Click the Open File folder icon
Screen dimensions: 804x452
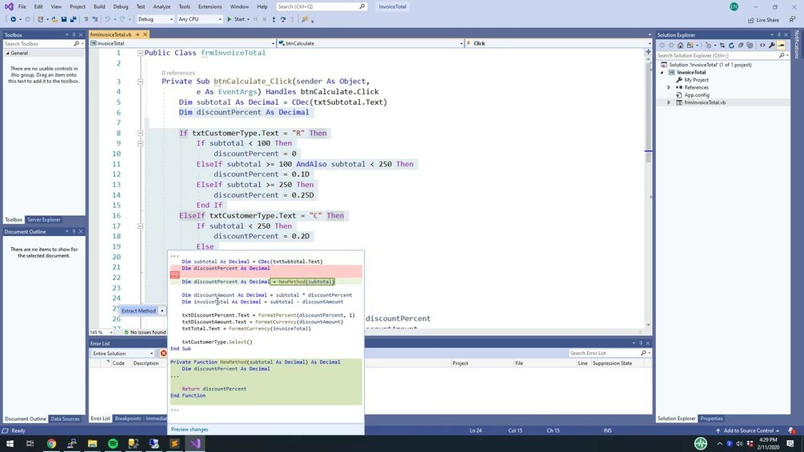click(54, 19)
